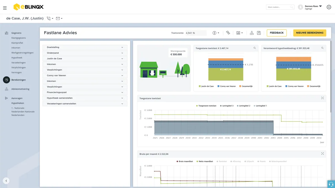Toggle Leningdeel 3 legend series
This screenshot has width=335, height=188.
(226, 106)
